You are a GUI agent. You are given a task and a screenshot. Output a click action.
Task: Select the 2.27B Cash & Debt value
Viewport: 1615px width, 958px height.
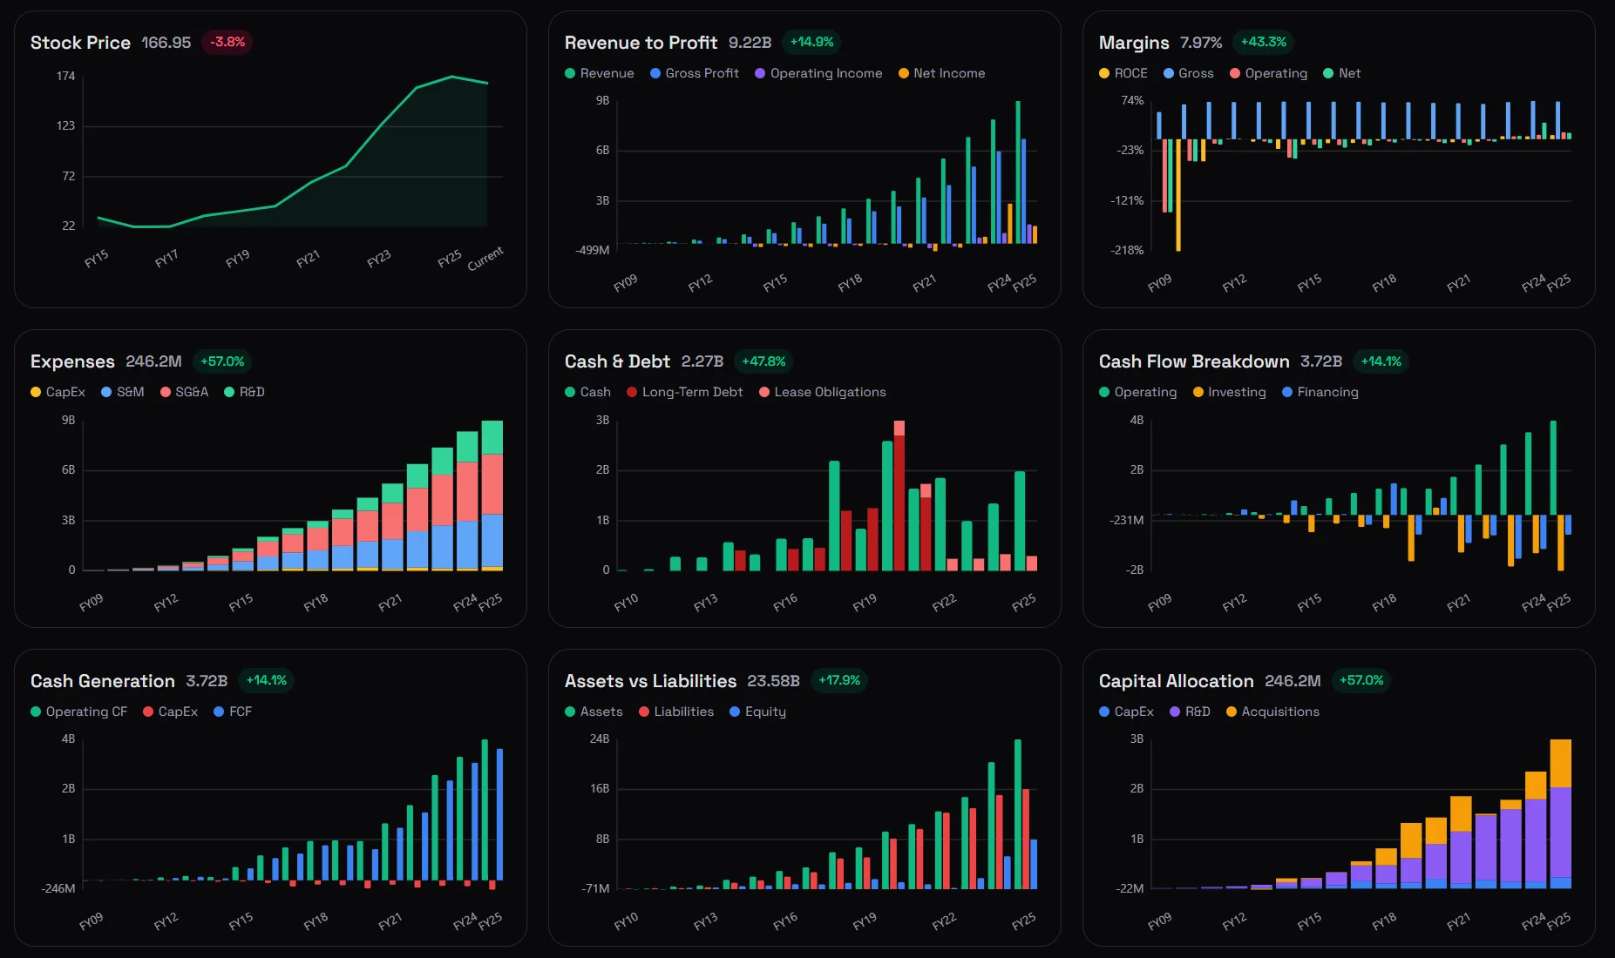702,361
